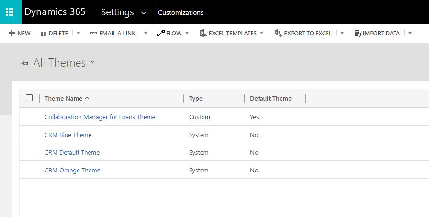Click System type for CRM Default Theme
Viewport: 429px width, 217px height.
click(x=199, y=152)
